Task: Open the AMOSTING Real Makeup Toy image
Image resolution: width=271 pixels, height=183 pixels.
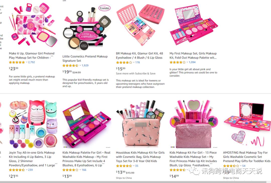Action: (247, 124)
